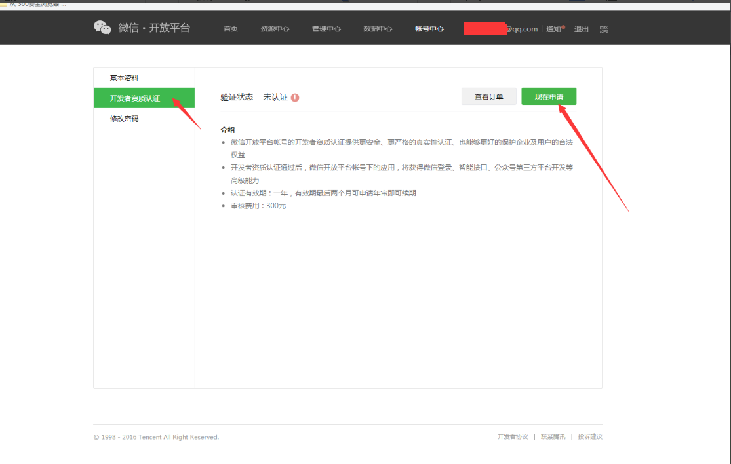This screenshot has width=731, height=464.
Task: Click the 微信·开放平台 title text
Action: point(154,28)
